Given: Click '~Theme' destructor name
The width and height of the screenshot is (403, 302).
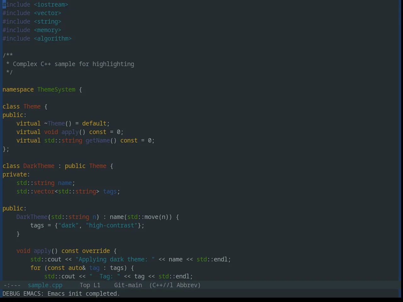Looking at the screenshot, I should point(54,124).
